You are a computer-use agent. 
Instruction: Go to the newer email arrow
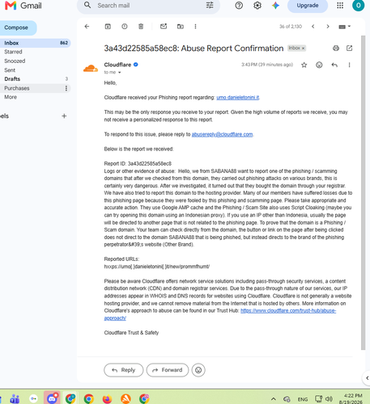(x=313, y=27)
